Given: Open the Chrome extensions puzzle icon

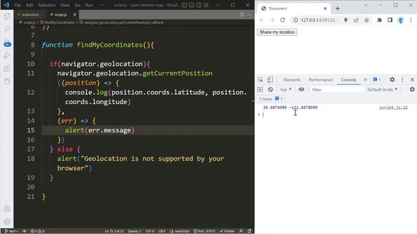Looking at the screenshot, I should click(379, 20).
